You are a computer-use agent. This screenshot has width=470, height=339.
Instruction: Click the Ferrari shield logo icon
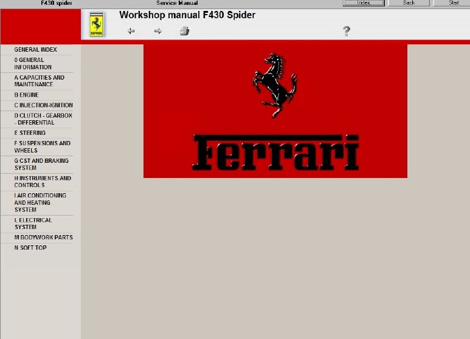tap(97, 24)
